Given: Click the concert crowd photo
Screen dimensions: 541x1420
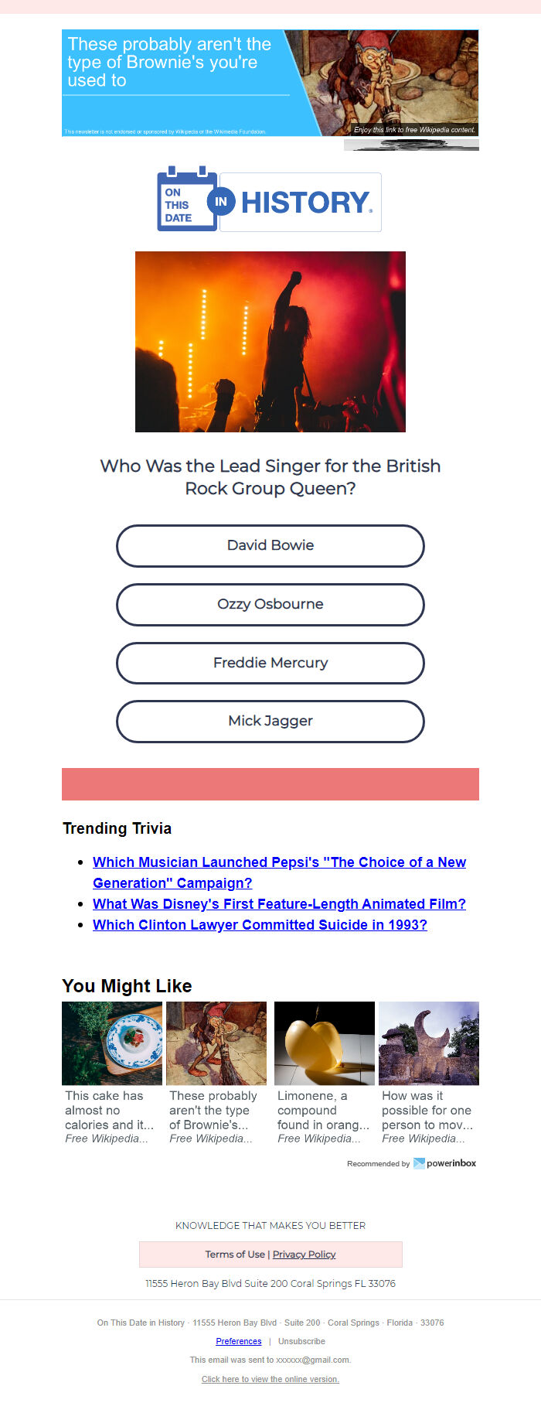Looking at the screenshot, I should (270, 342).
